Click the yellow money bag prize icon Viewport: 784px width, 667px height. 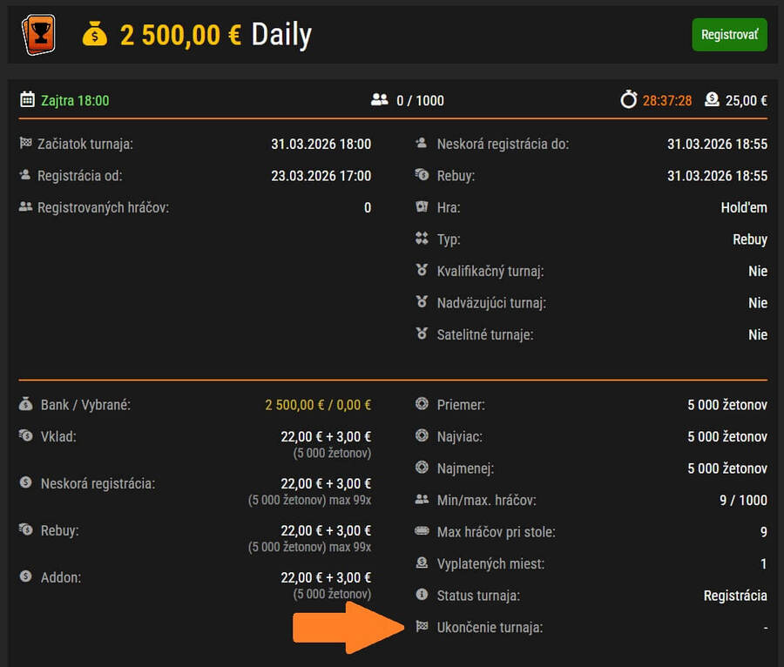95,35
